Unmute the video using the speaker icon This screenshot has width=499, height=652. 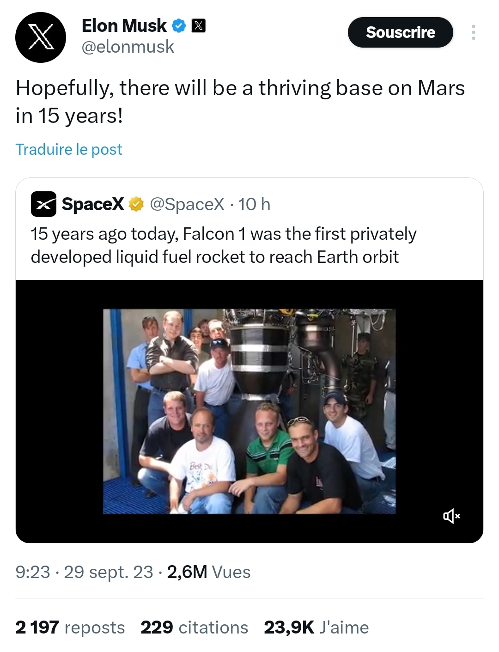tap(451, 516)
